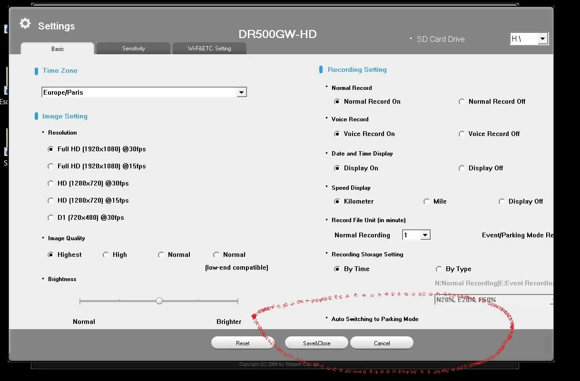Click the Save&Close button
580x381 pixels.
coord(316,343)
